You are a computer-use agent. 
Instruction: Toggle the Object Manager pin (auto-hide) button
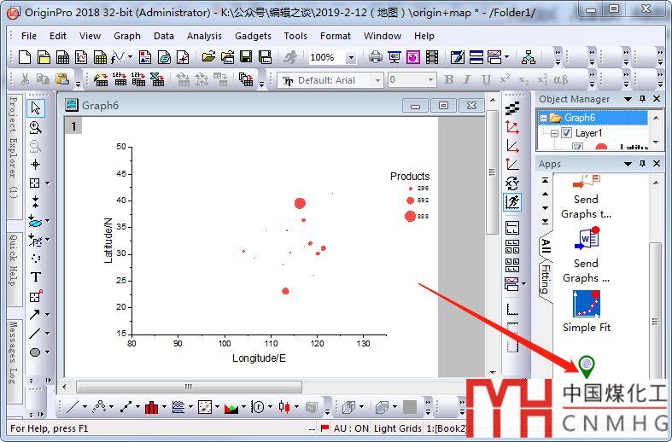[643, 99]
